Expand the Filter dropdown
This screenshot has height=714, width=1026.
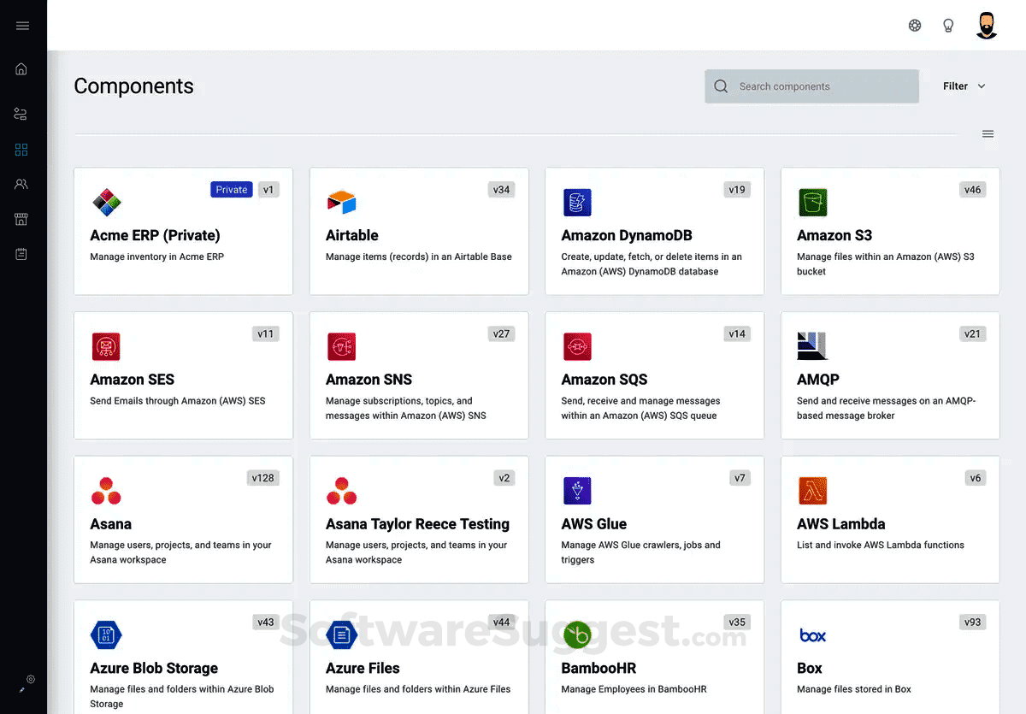[x=963, y=86]
